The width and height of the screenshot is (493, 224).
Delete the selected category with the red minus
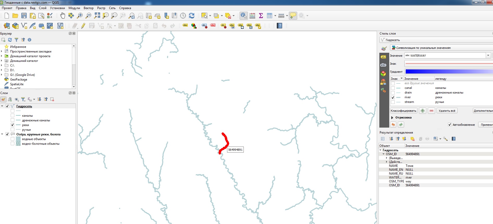click(x=431, y=111)
